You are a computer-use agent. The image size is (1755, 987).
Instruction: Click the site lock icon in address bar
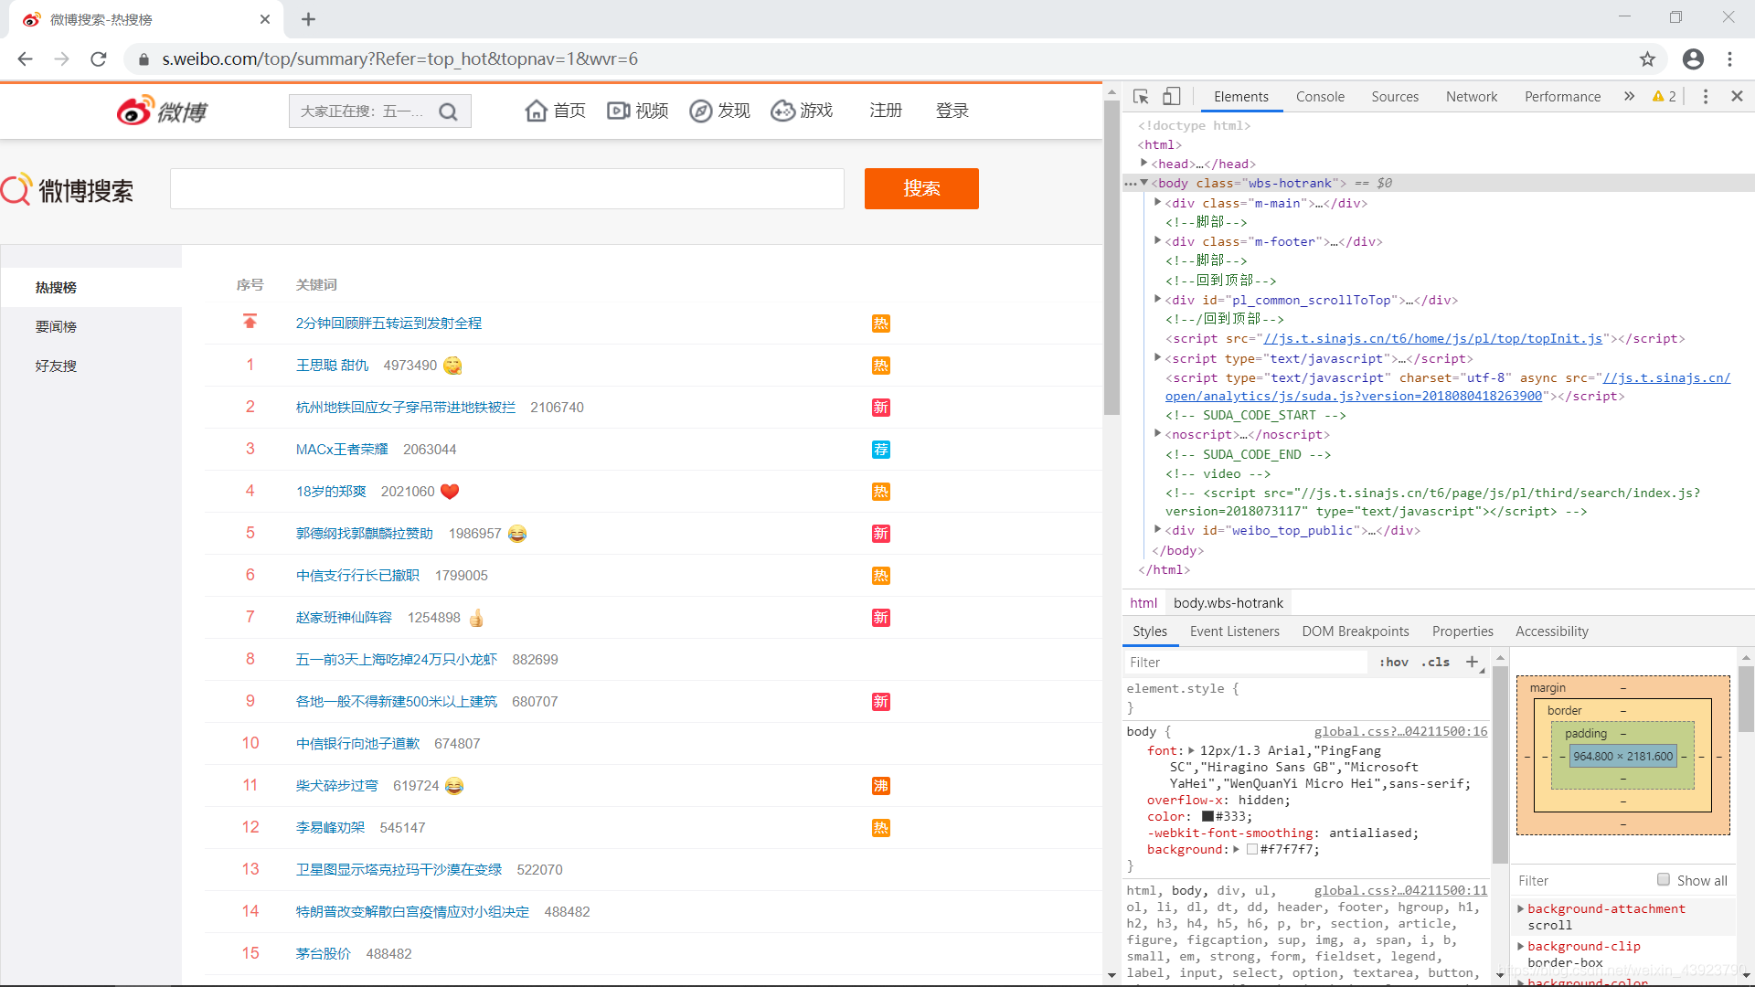tap(144, 58)
